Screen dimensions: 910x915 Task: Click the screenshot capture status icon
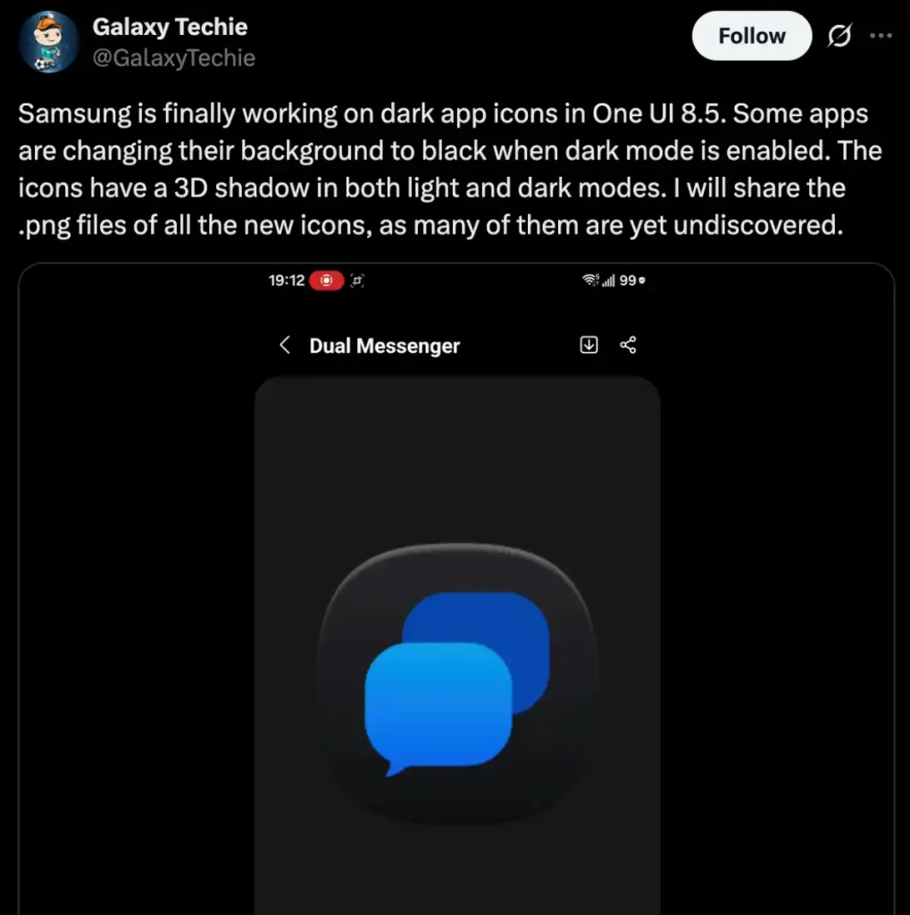tap(357, 281)
